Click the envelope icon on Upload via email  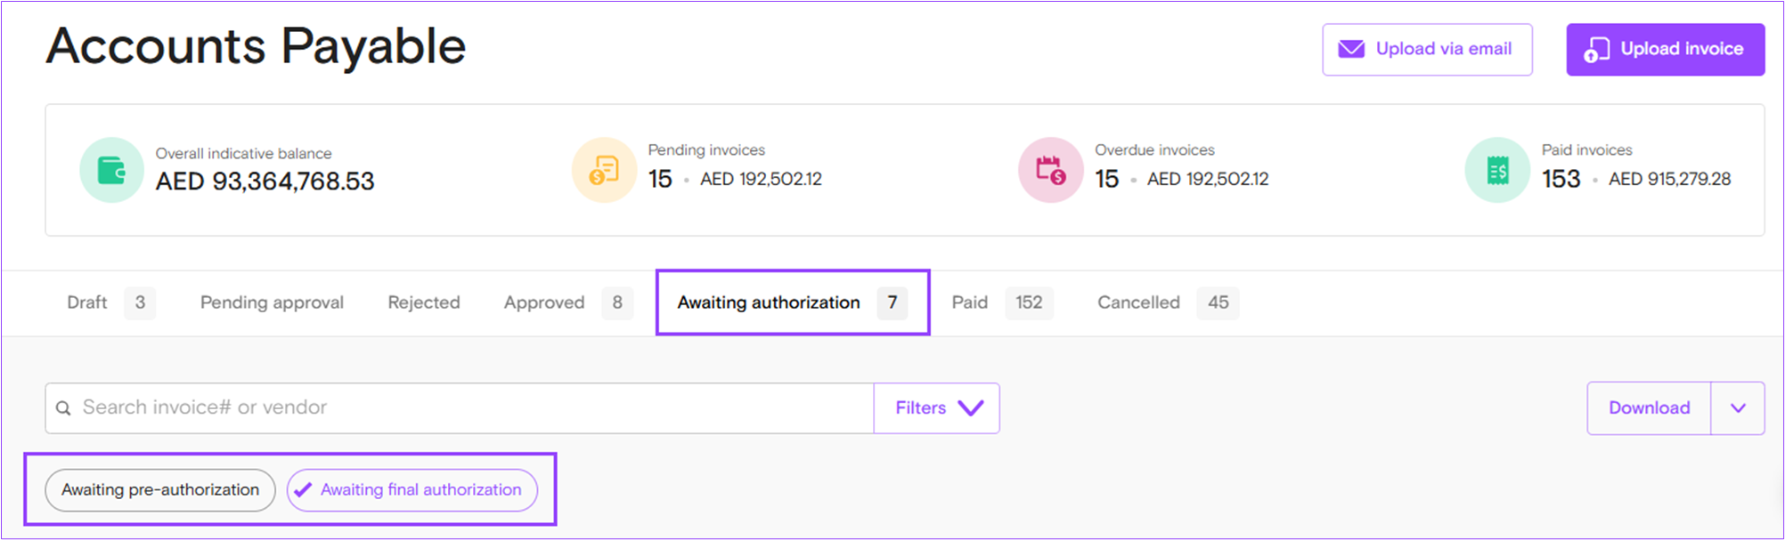[1351, 49]
